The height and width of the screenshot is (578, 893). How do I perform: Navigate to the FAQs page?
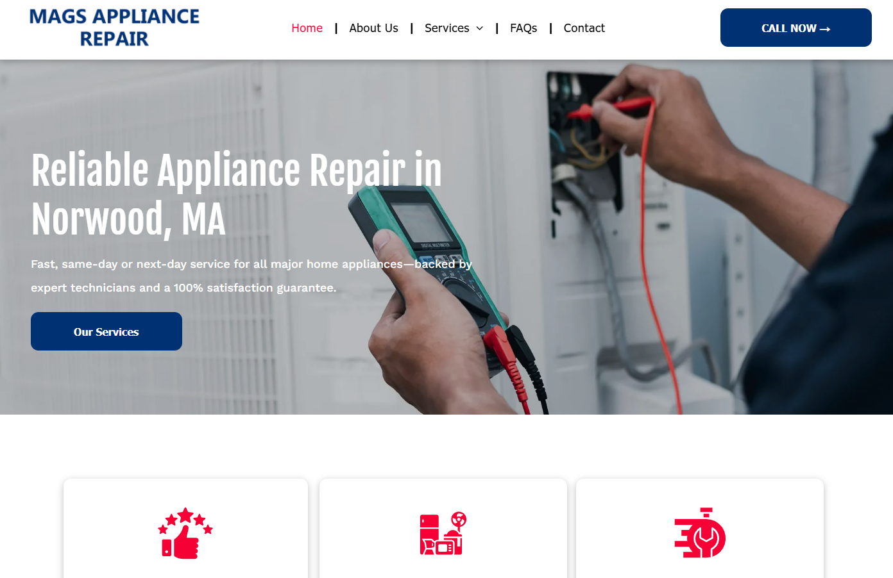[523, 28]
